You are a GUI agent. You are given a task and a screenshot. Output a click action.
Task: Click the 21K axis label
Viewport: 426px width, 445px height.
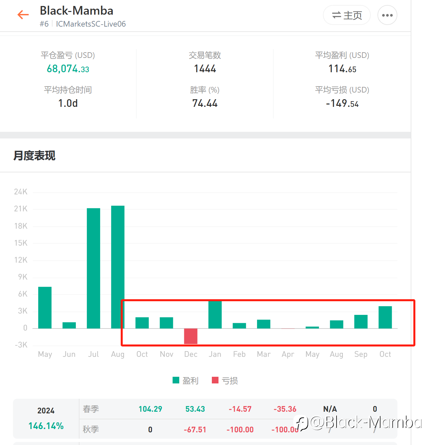21,209
